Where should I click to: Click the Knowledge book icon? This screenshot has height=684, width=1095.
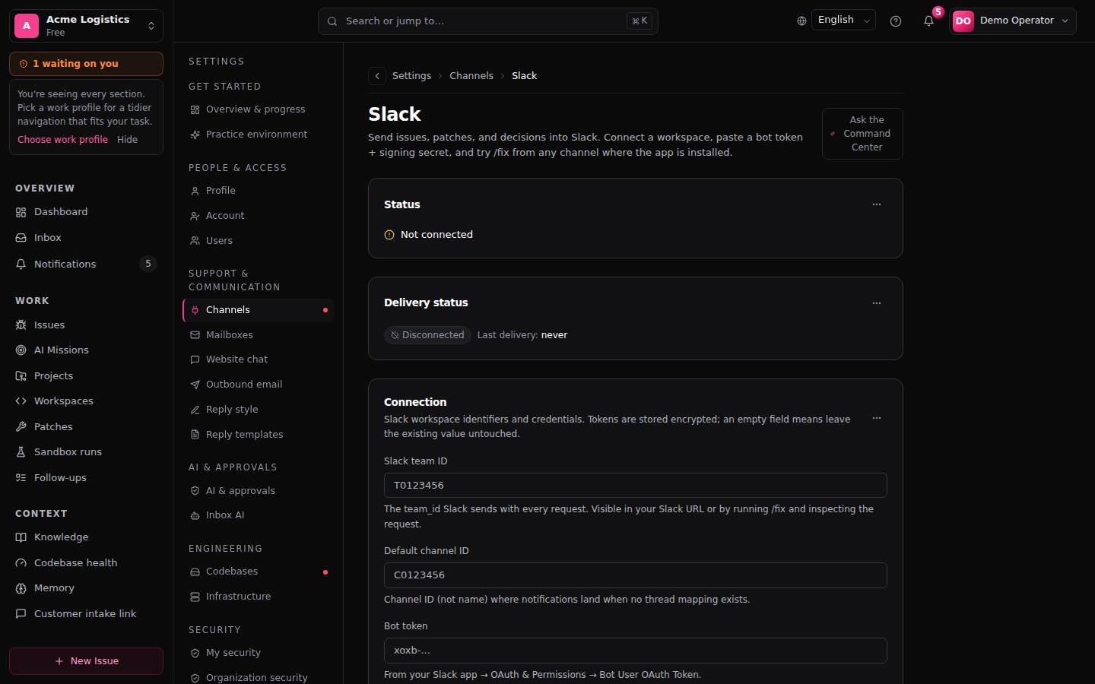(x=21, y=537)
